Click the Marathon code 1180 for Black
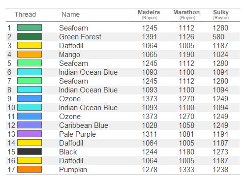Image resolution: width=246 pixels, height=180 pixels. 186,152
